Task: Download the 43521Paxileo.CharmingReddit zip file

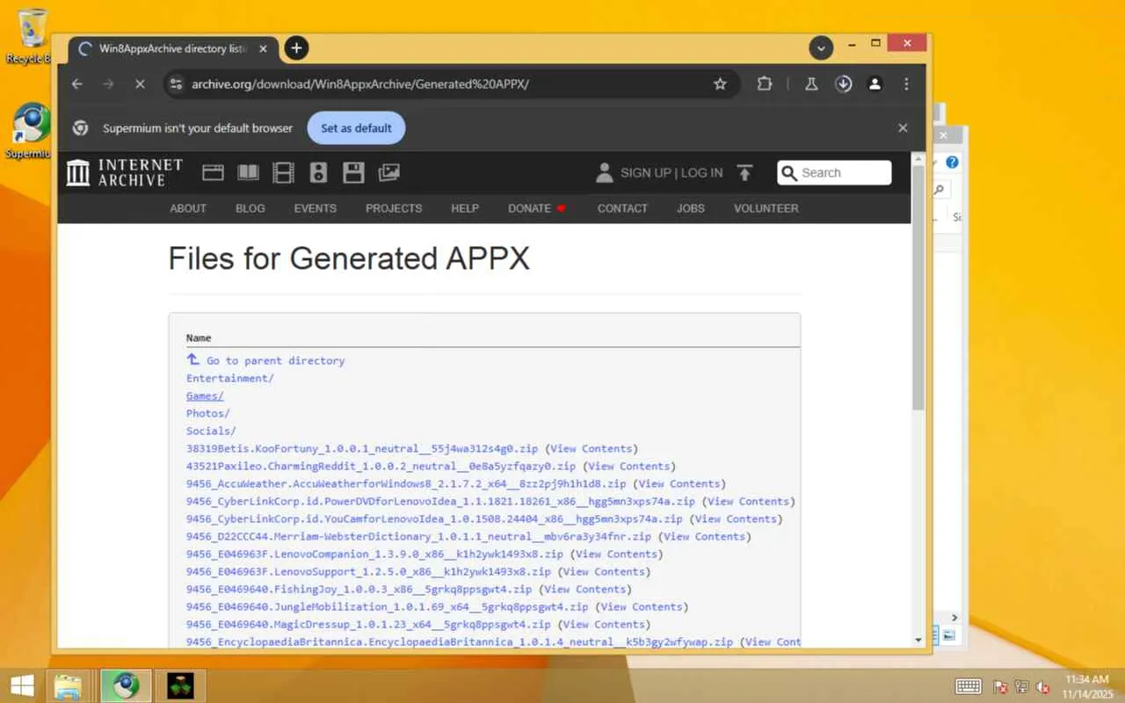Action: [381, 466]
